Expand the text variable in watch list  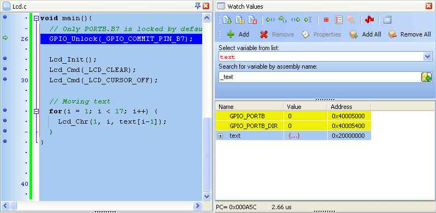[x=221, y=136]
